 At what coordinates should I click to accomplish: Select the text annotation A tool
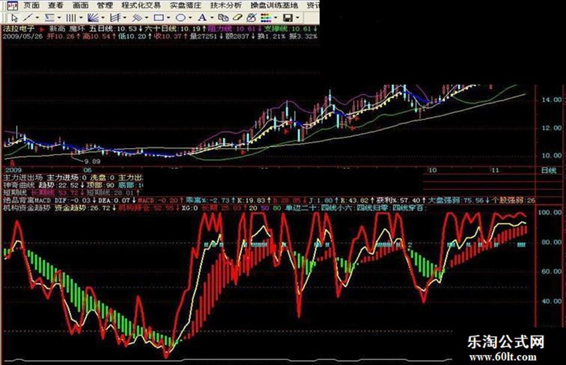pos(202,17)
